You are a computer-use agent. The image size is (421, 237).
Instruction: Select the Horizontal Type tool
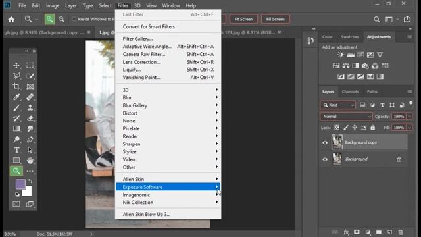(16, 149)
